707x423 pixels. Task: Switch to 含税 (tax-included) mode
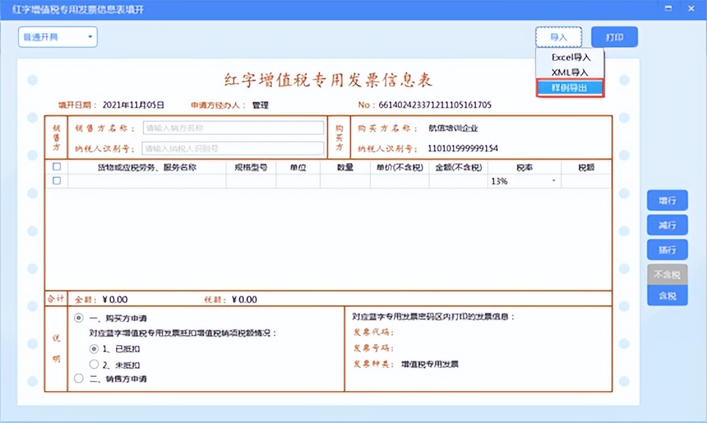(x=667, y=296)
